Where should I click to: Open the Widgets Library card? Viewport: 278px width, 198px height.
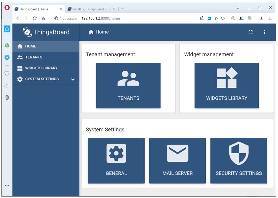tap(227, 85)
